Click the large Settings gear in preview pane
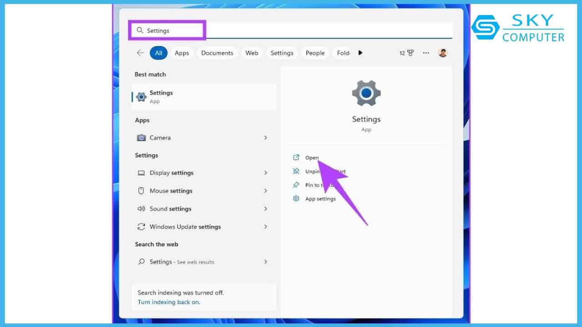582x327 pixels. (x=366, y=94)
